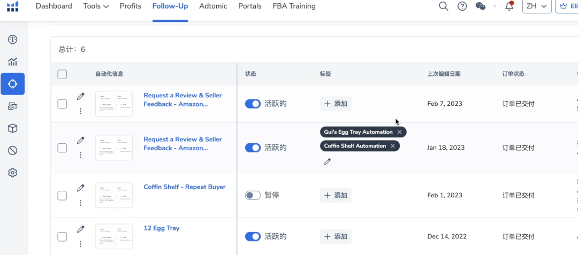Image resolution: width=578 pixels, height=255 pixels.
Task: Check the select-all checkbox in table header
Action: 62,74
